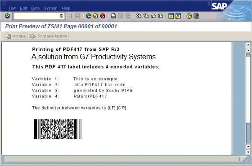Click the Create New Session icon
252x166 pixels.
171,16
